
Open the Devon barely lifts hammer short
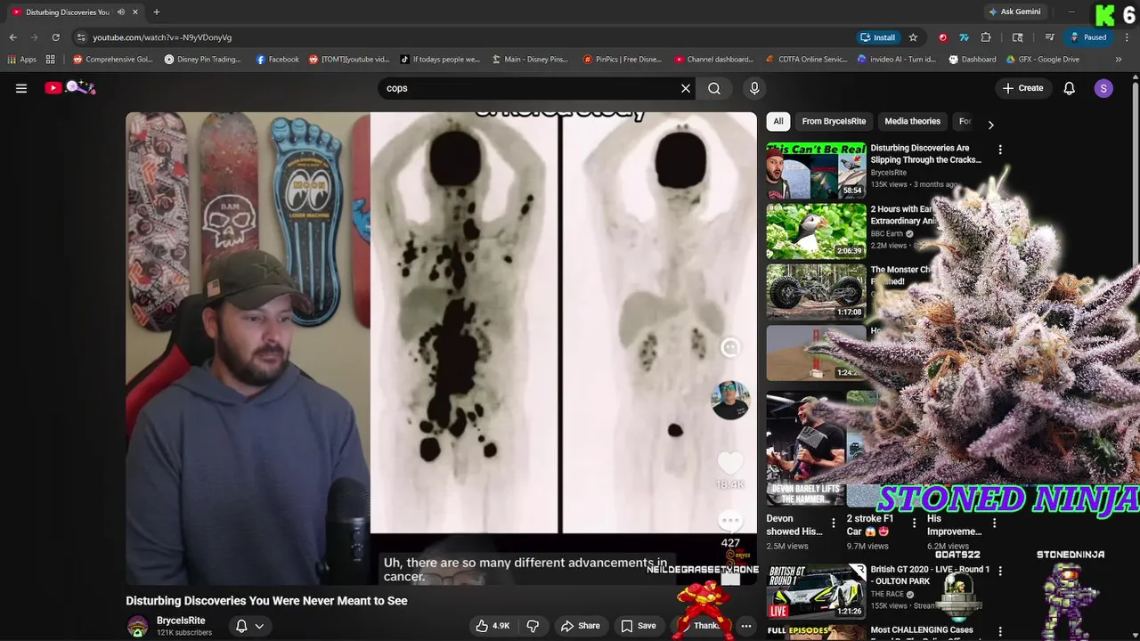click(x=805, y=447)
